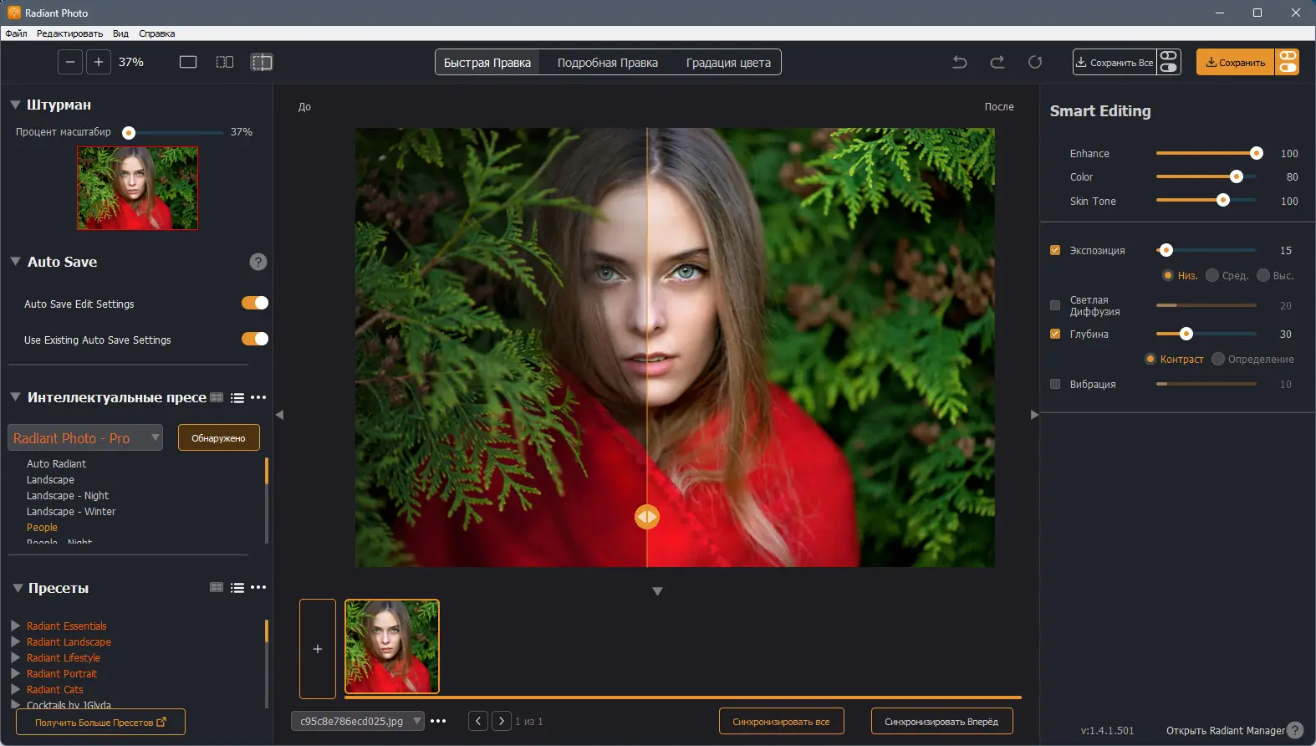Enable the Вибрация checkbox
Screen dimensions: 1316x746
point(1055,384)
